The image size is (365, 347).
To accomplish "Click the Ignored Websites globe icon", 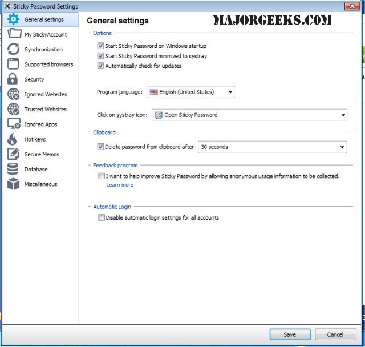I will [x=13, y=94].
